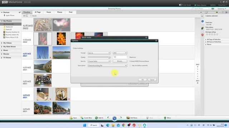Expand the Music section
Viewport: 229px width, 128px height.
pyautogui.click(x=1, y=50)
